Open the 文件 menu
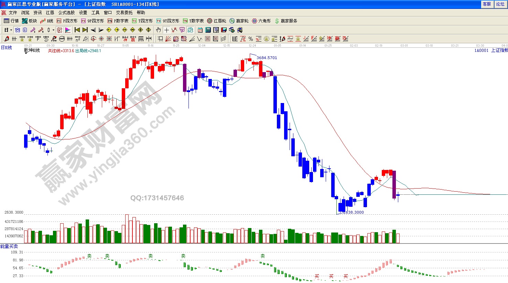The image size is (508, 283). (13, 13)
